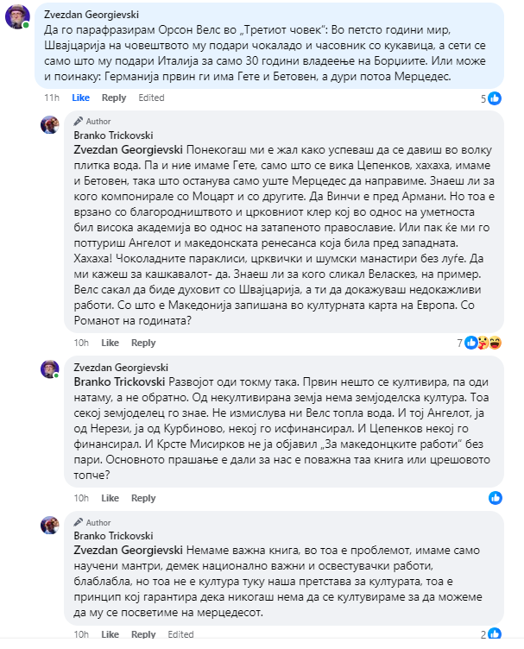Click the like icon with count 2
The image size is (524, 649).
[x=495, y=633]
